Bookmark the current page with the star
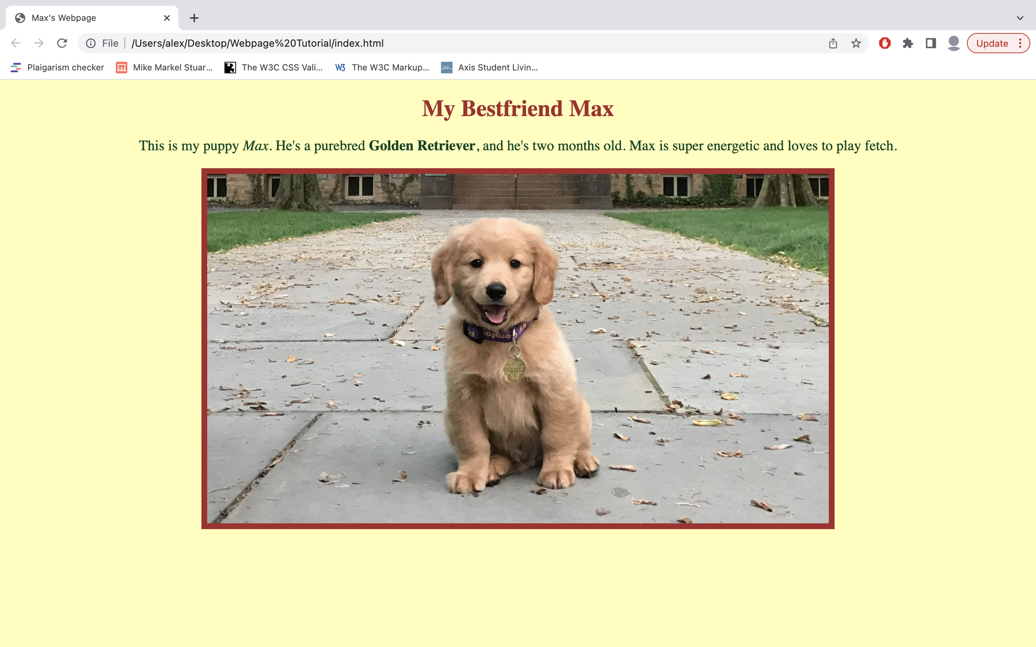The width and height of the screenshot is (1036, 647). coord(855,43)
